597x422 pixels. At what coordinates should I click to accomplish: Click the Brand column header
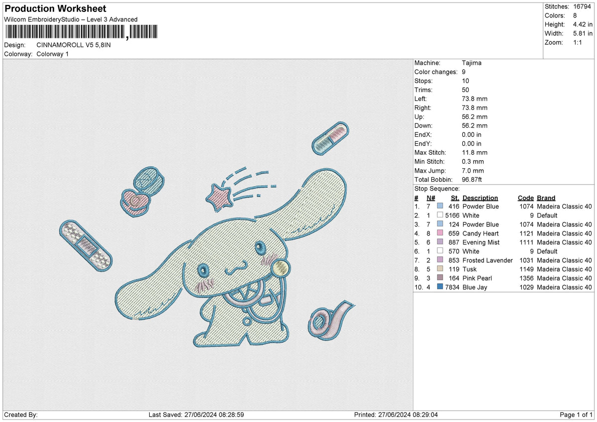click(546, 198)
